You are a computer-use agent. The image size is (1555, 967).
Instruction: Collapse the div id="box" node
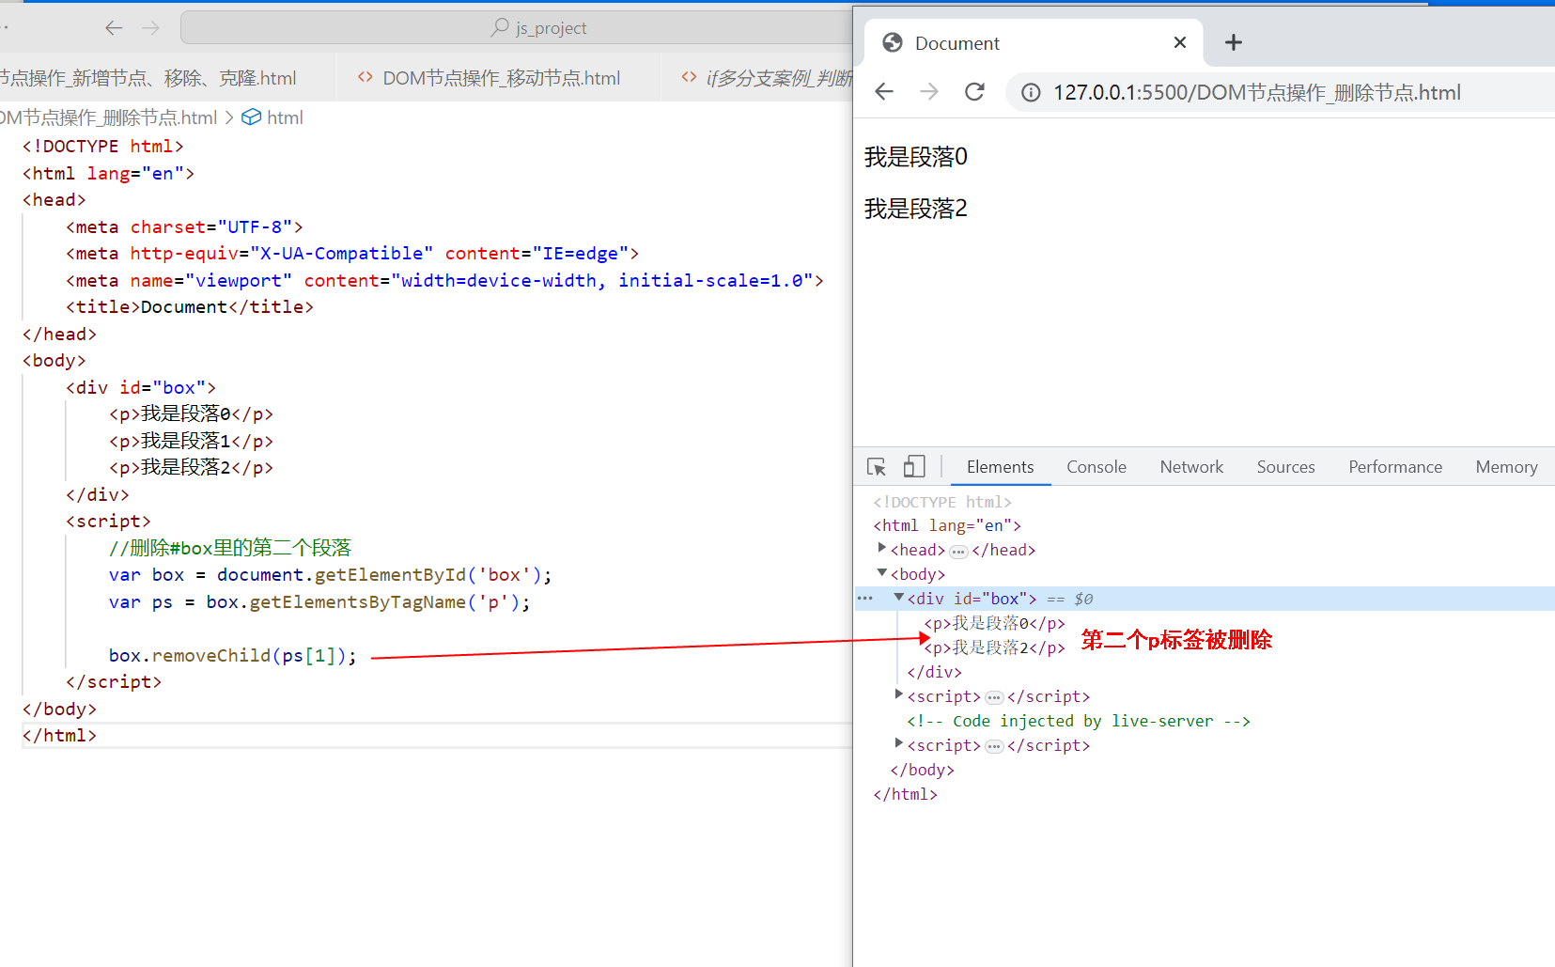tap(898, 597)
